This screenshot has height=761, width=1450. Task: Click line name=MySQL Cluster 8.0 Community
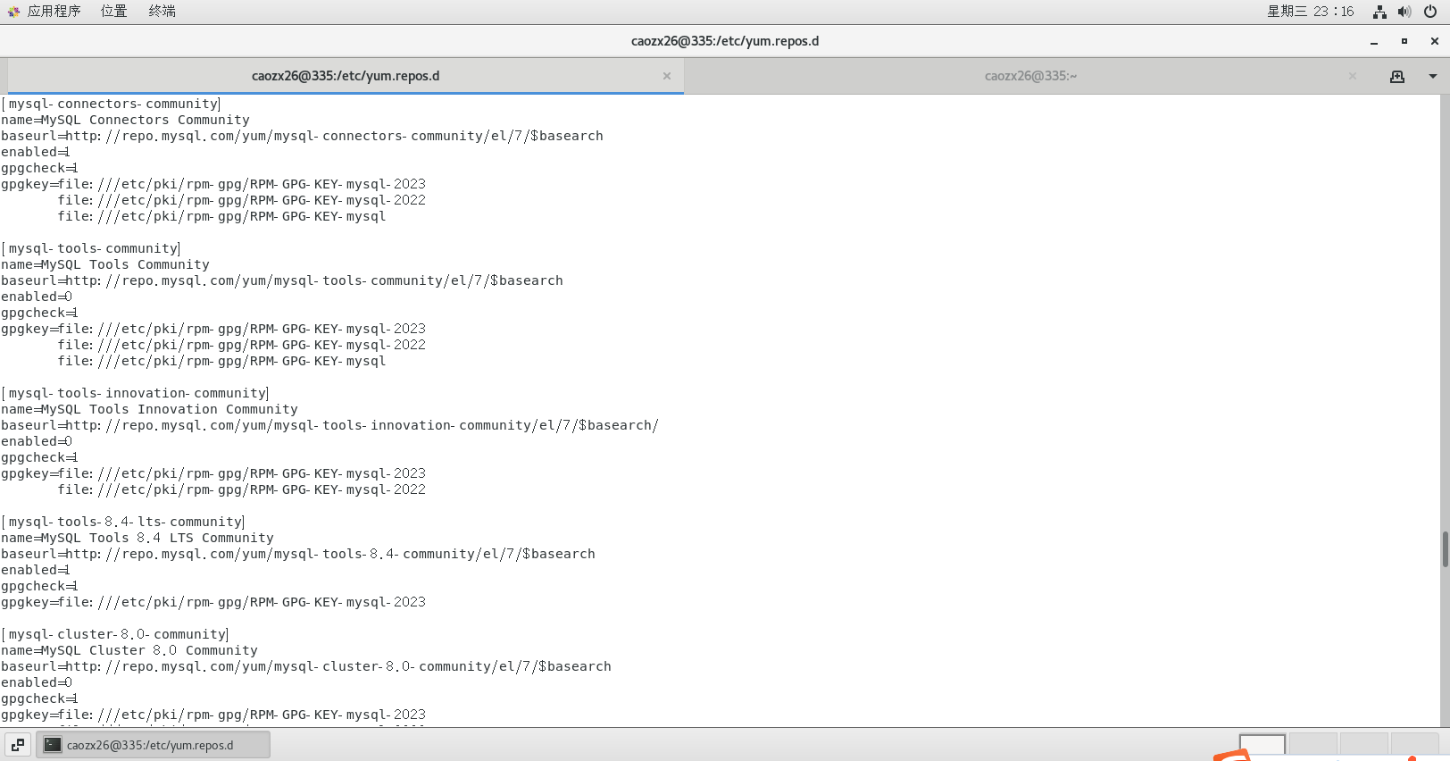point(129,650)
